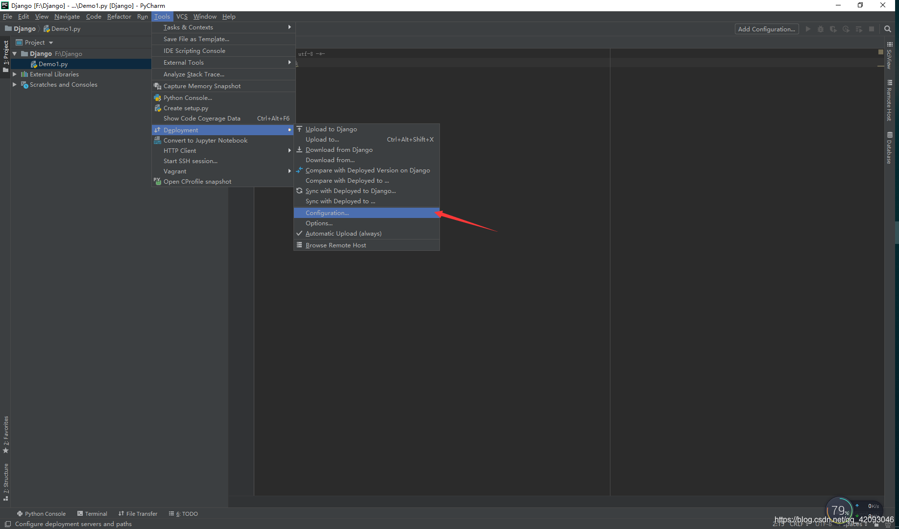Click the highlighted Deployment menu entry
This screenshot has width=899, height=529.
(x=223, y=130)
